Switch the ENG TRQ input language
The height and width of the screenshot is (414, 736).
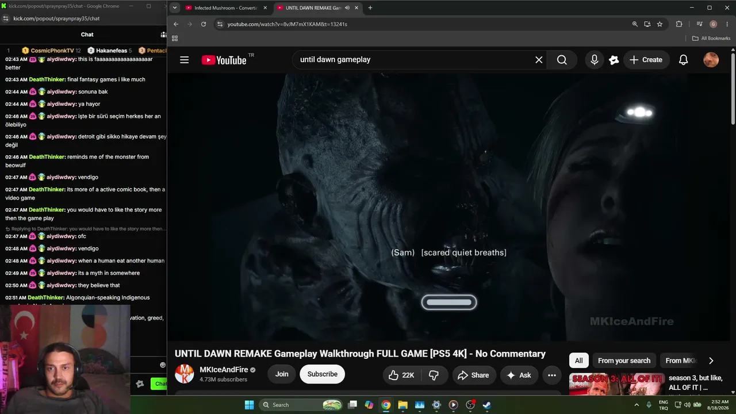click(663, 405)
